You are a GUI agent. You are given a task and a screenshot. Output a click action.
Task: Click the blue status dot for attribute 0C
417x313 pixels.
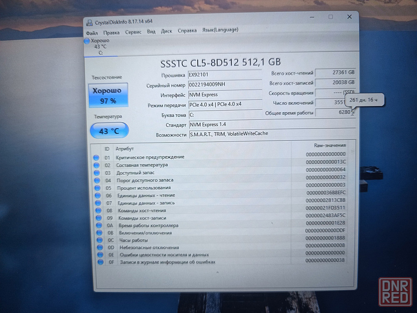[x=100, y=240]
